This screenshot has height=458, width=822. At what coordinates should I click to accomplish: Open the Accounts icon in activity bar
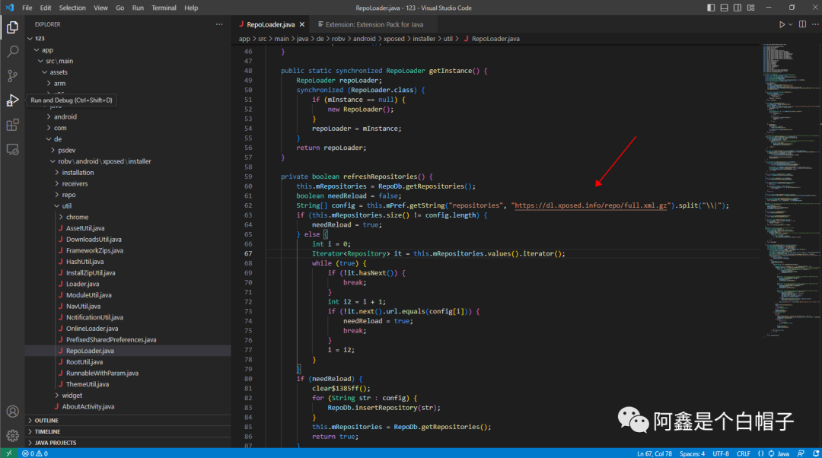tap(13, 412)
